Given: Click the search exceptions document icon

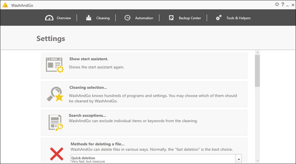Looking at the screenshot, I should pyautogui.click(x=55, y=123).
